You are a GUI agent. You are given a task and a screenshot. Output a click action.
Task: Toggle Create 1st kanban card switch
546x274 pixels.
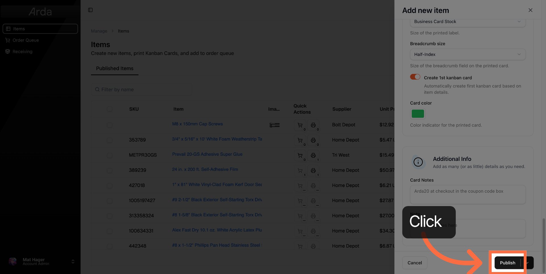click(x=415, y=77)
